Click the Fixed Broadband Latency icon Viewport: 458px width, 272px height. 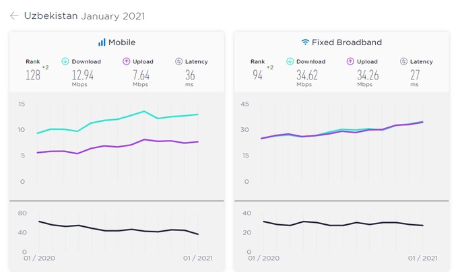point(403,61)
